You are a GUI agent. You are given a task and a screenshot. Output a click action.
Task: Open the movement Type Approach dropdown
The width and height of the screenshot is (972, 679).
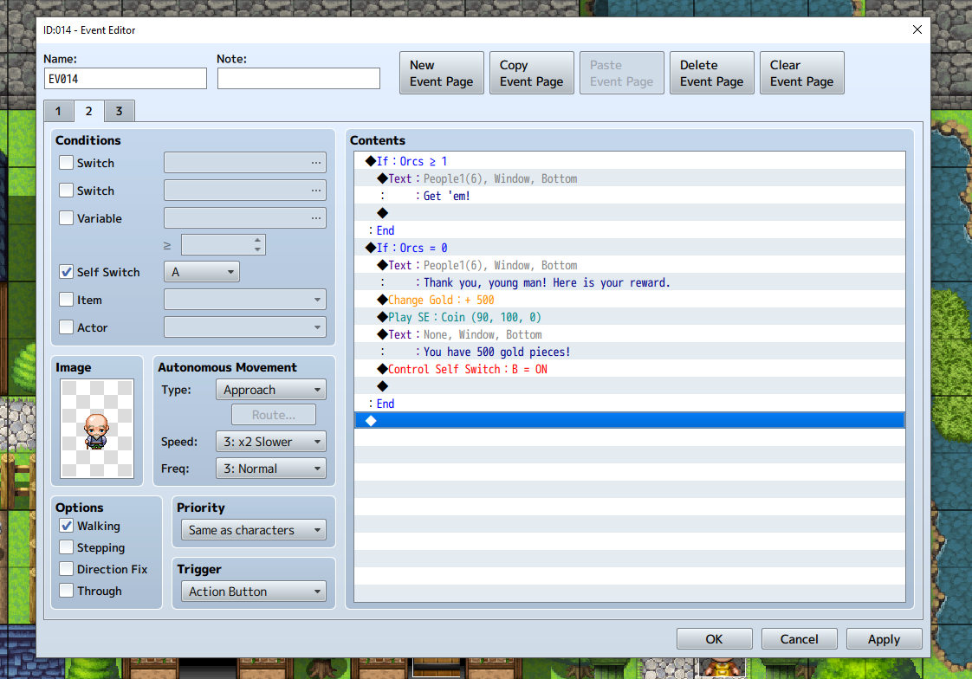(x=270, y=390)
